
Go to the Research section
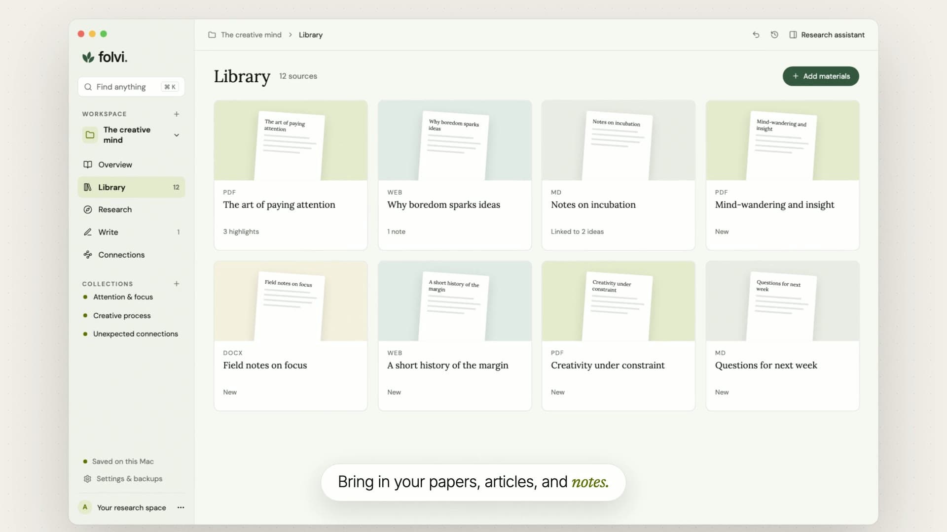pyautogui.click(x=131, y=209)
